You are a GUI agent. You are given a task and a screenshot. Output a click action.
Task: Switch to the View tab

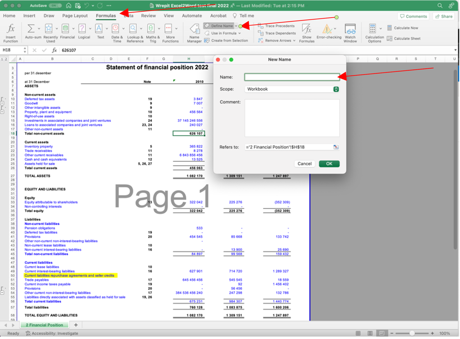pyautogui.click(x=169, y=16)
